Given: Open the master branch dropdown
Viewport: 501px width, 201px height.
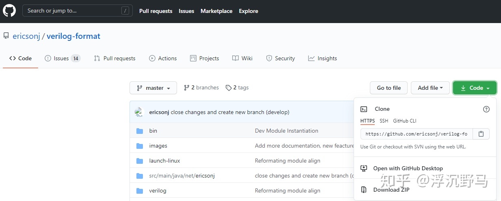Looking at the screenshot, I should click(x=153, y=88).
